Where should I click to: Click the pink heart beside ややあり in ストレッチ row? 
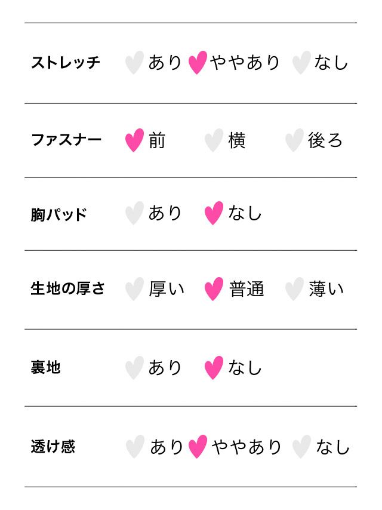198,63
